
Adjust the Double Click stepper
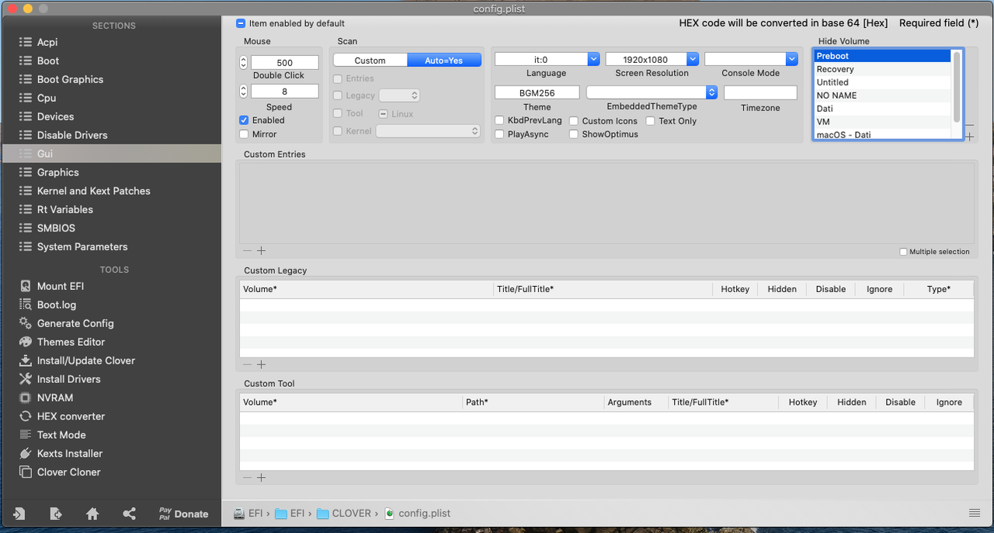click(243, 62)
